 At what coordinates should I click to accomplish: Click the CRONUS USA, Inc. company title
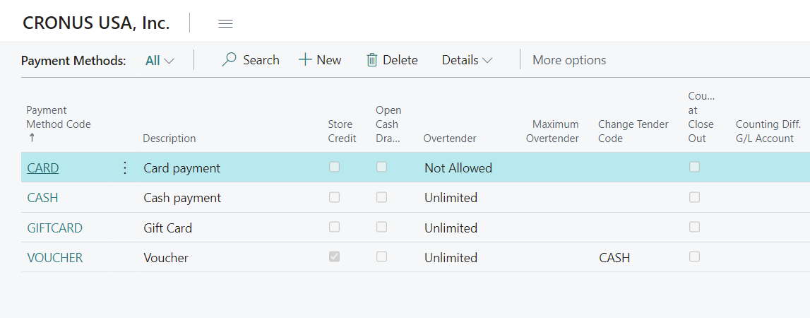(96, 23)
